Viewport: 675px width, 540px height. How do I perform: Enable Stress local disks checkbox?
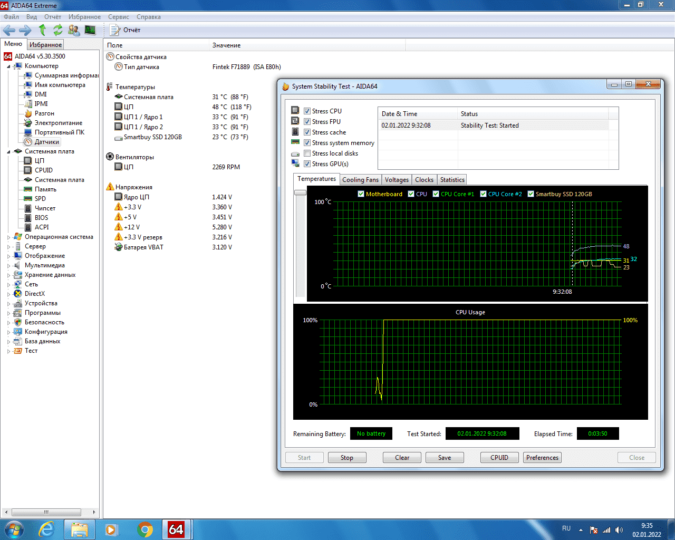pyautogui.click(x=307, y=153)
